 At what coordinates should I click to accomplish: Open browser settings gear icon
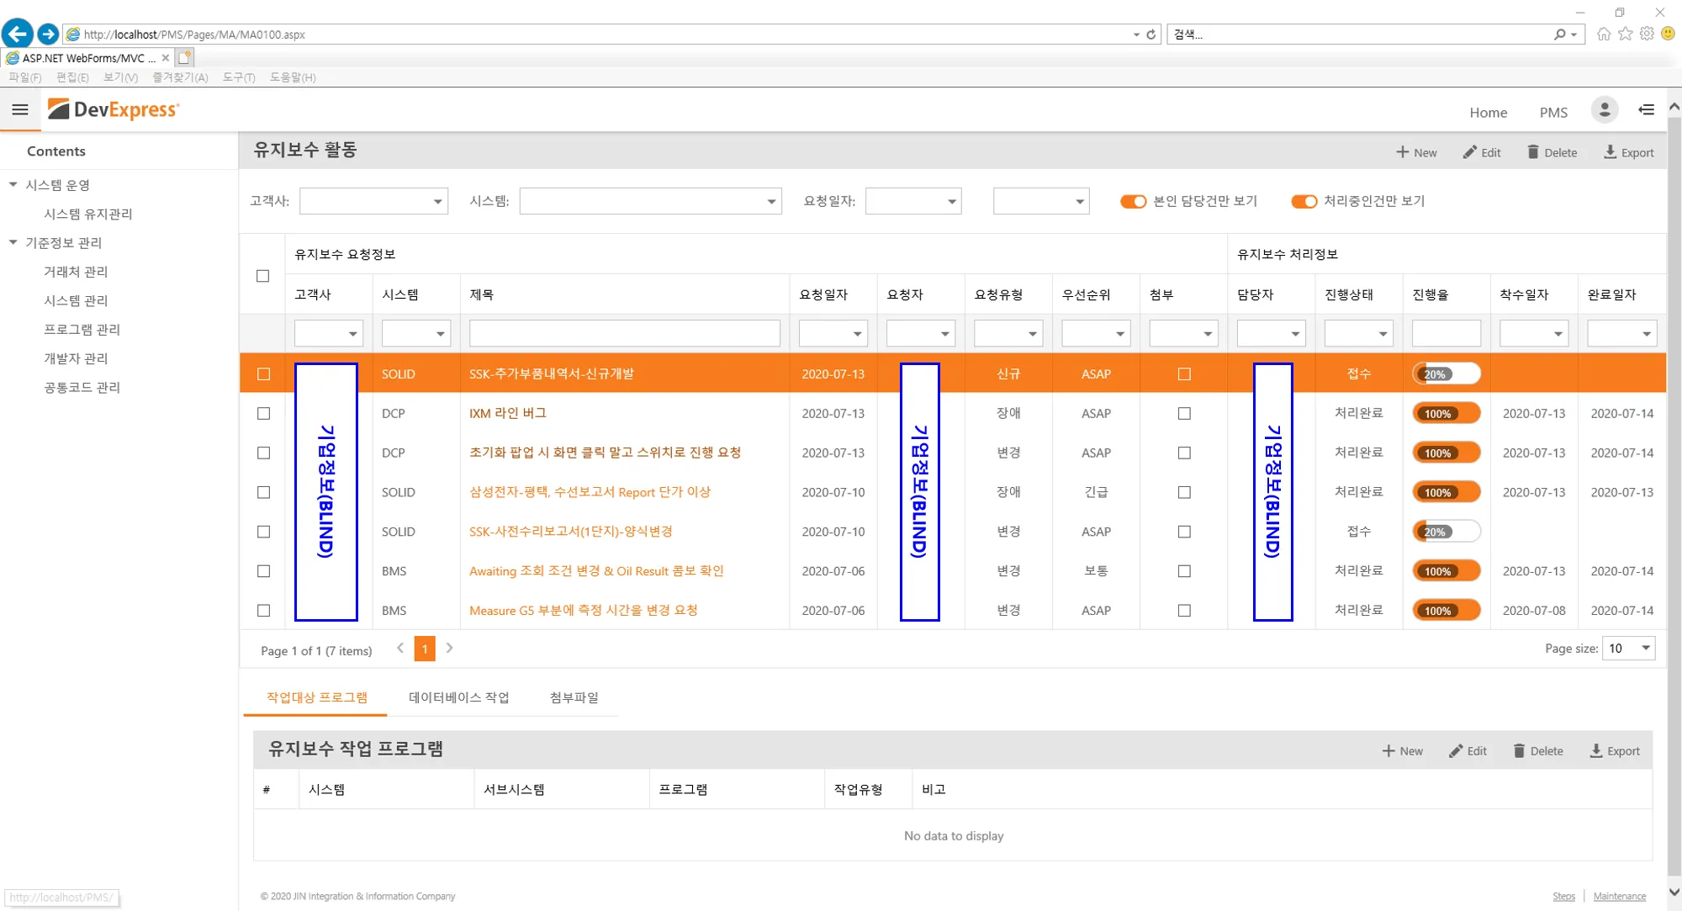click(1647, 34)
